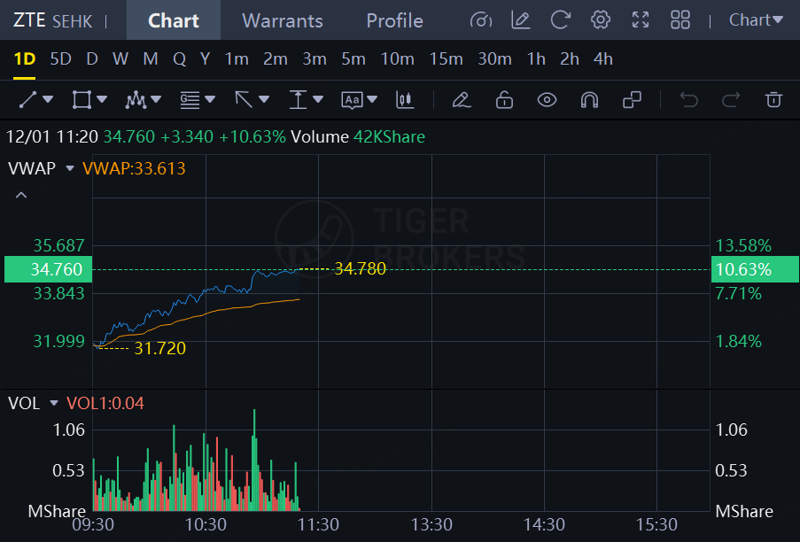800x542 pixels.
Task: Toggle drawings visibility eye icon
Action: tap(547, 99)
